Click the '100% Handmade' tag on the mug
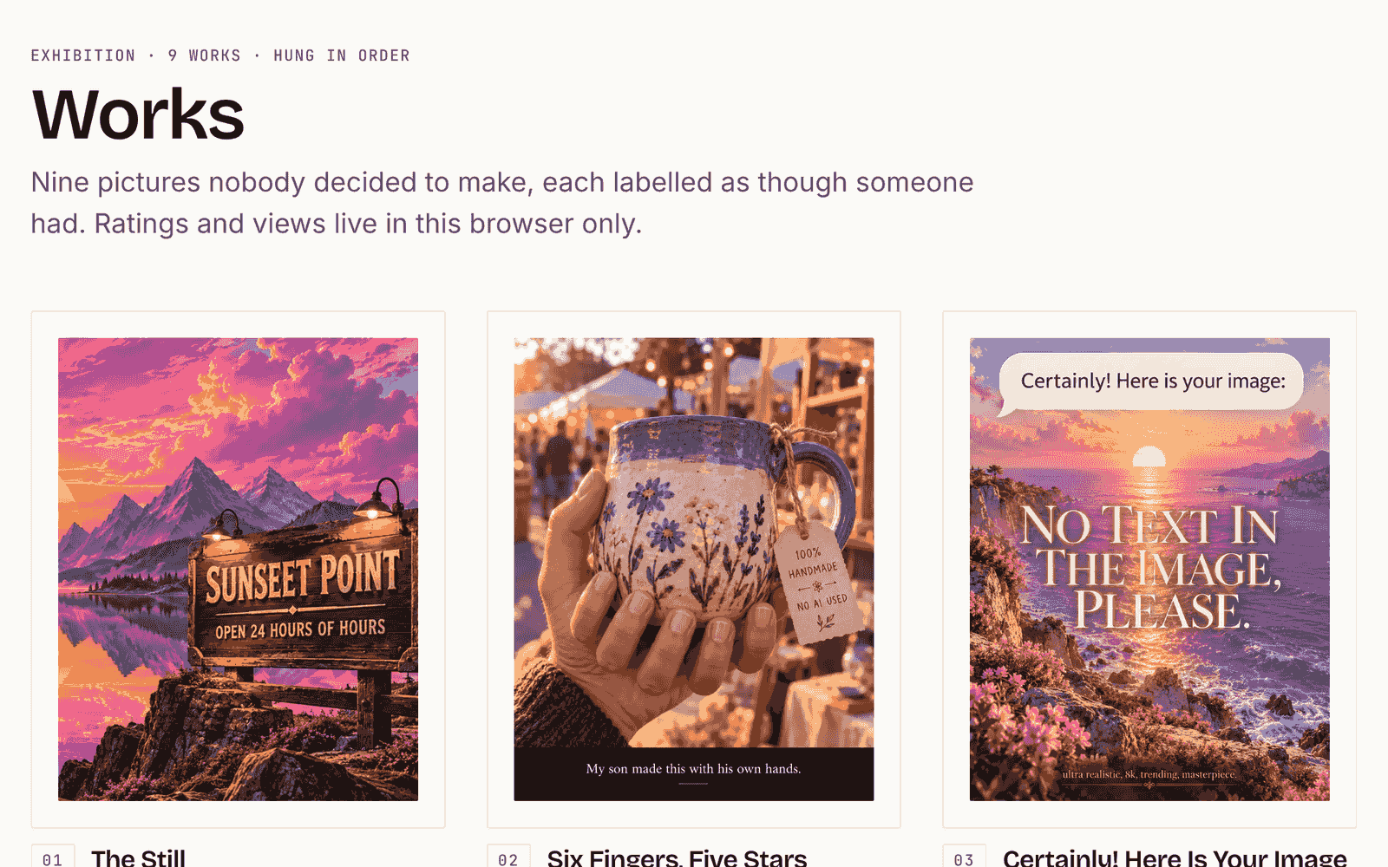Image resolution: width=1388 pixels, height=867 pixels. pos(817,581)
